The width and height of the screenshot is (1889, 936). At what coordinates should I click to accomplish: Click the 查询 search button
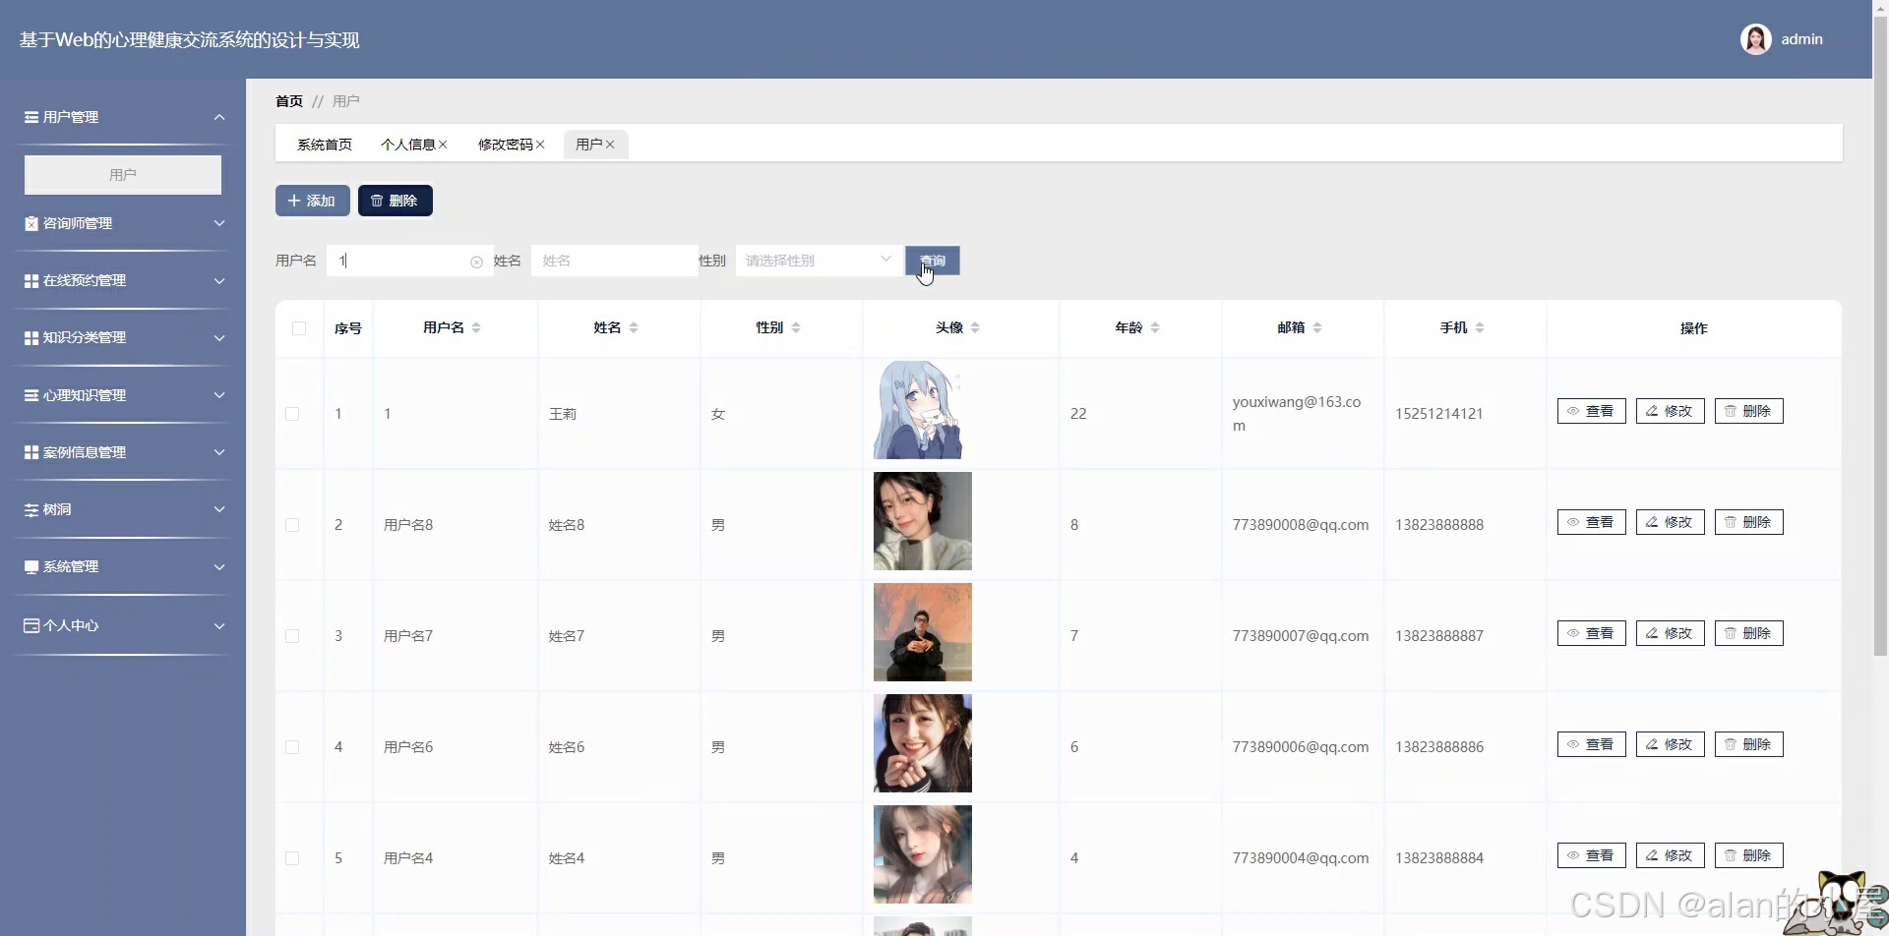(933, 261)
